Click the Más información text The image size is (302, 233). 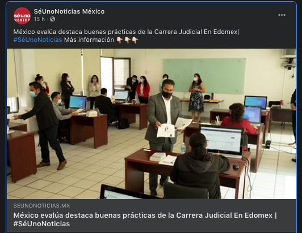tap(89, 40)
